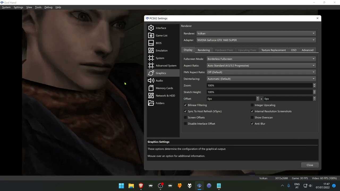Screen dimensions: 340x191
Task: Open the Texture Replacement tab
Action: pos(274,50)
